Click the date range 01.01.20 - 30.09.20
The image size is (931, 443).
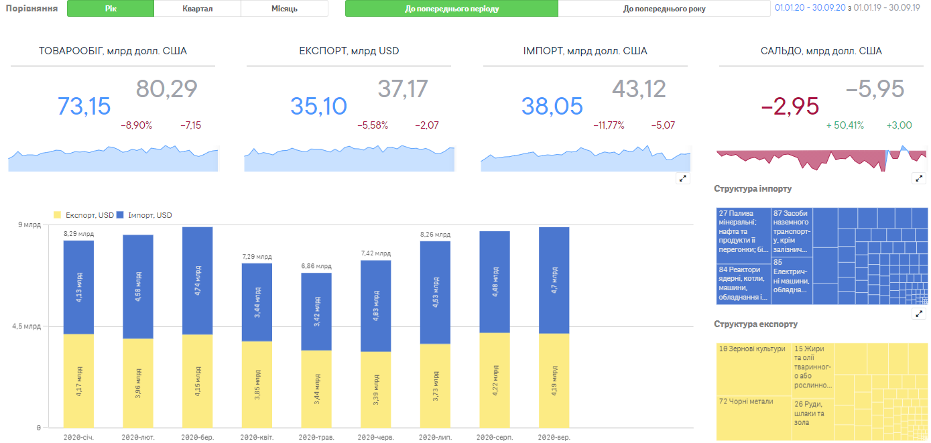pyautogui.click(x=809, y=8)
